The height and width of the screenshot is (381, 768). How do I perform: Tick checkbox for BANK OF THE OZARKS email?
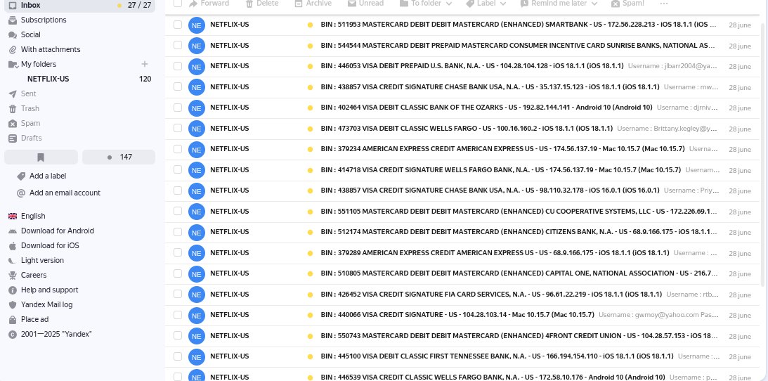pyautogui.click(x=178, y=108)
